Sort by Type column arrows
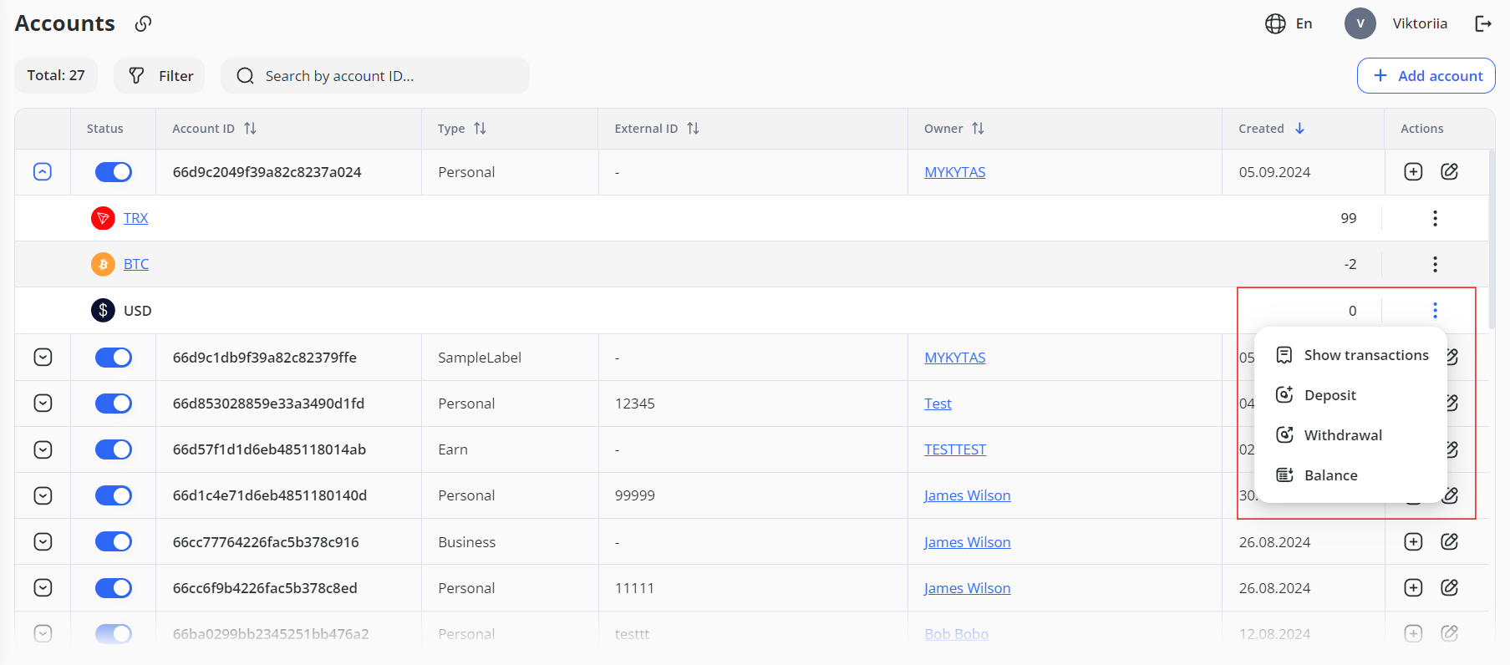 480,128
